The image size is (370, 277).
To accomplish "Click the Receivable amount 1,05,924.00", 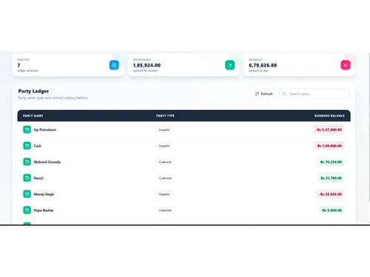I will point(147,65).
